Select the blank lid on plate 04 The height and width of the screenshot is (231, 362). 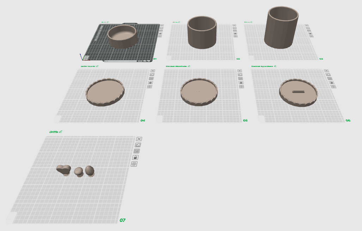[105, 92]
